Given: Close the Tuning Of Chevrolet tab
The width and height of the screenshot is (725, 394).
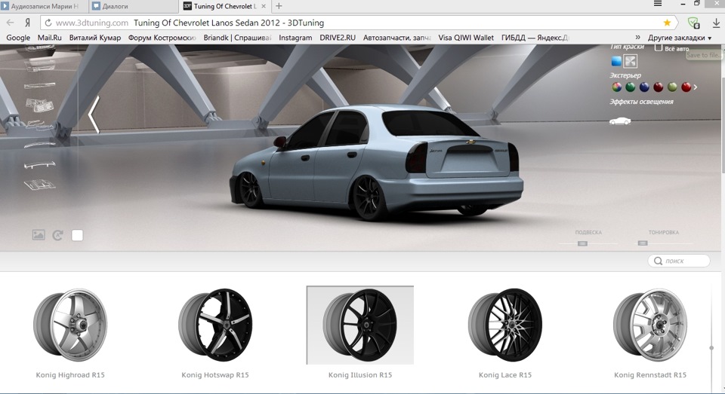Looking at the screenshot, I should coord(264,6).
